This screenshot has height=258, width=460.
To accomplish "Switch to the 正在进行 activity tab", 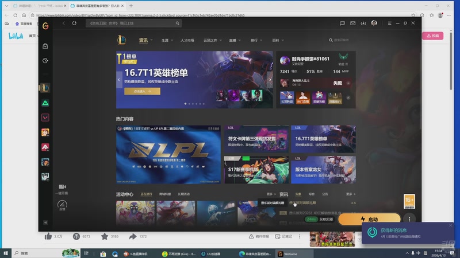I will pyautogui.click(x=146, y=194).
